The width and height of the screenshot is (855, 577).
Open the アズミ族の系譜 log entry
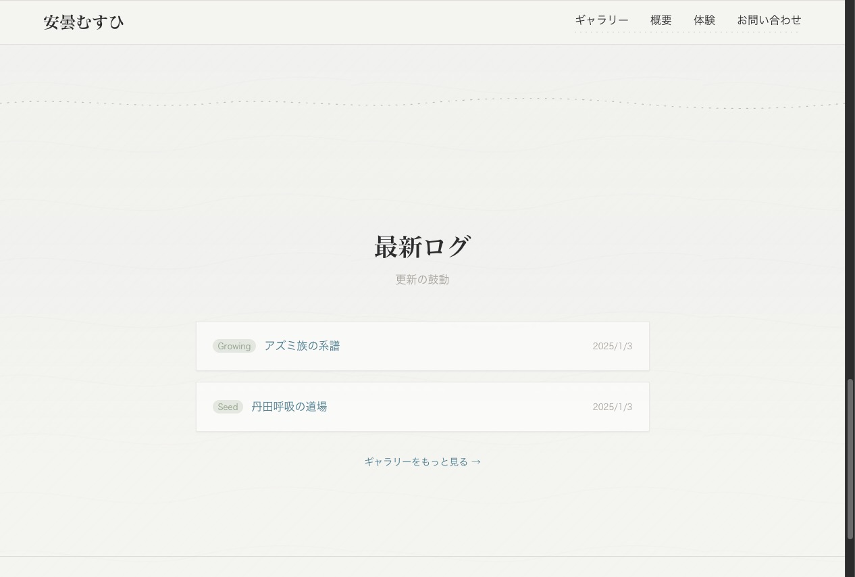tap(303, 345)
